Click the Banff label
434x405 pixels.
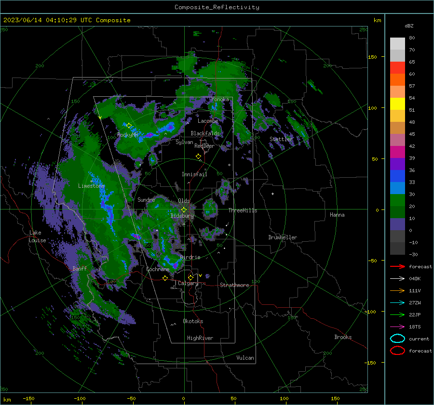click(x=80, y=269)
